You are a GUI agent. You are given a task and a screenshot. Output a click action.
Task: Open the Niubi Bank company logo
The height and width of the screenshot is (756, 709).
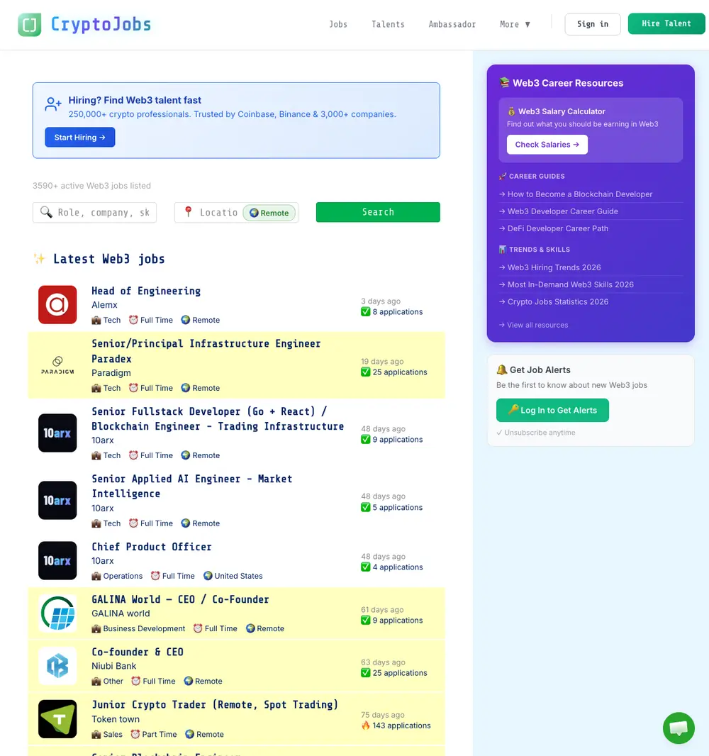(57, 666)
